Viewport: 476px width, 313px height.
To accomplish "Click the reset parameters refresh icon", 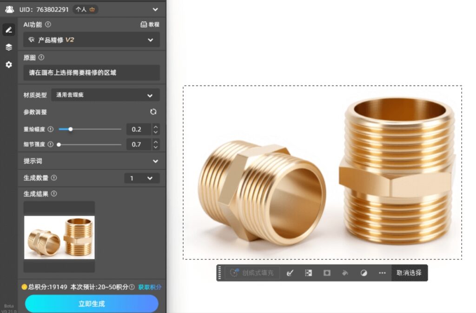I will click(153, 112).
